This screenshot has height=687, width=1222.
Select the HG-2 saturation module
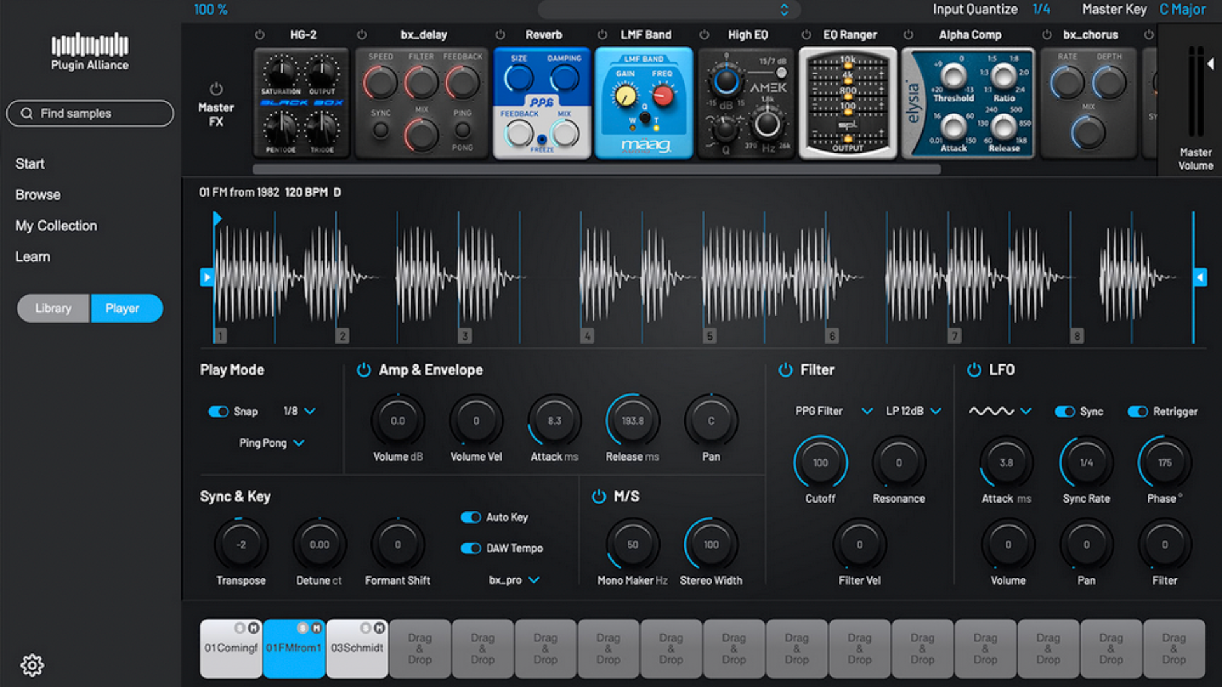[300, 102]
